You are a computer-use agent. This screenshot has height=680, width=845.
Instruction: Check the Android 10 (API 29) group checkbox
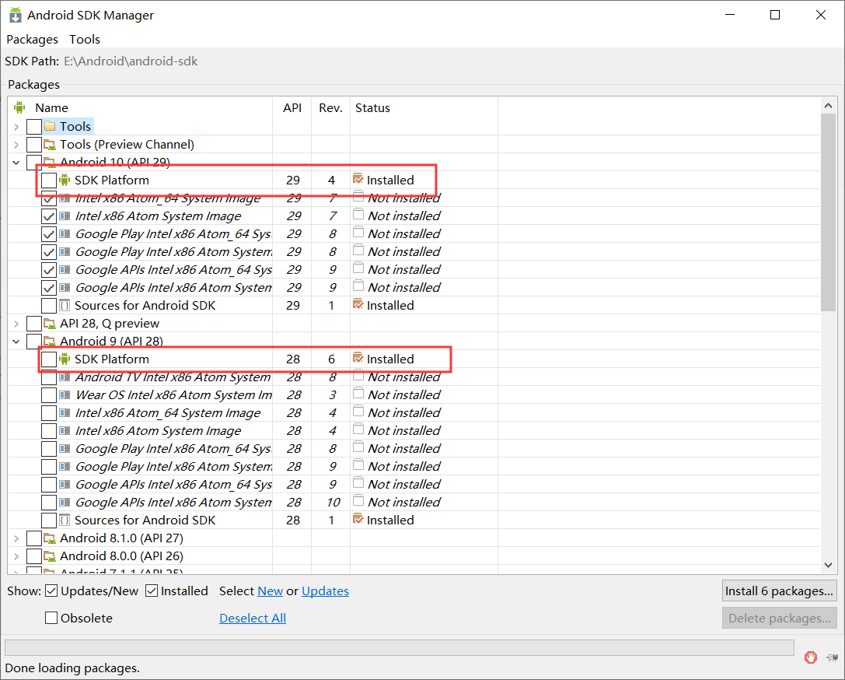tap(34, 163)
